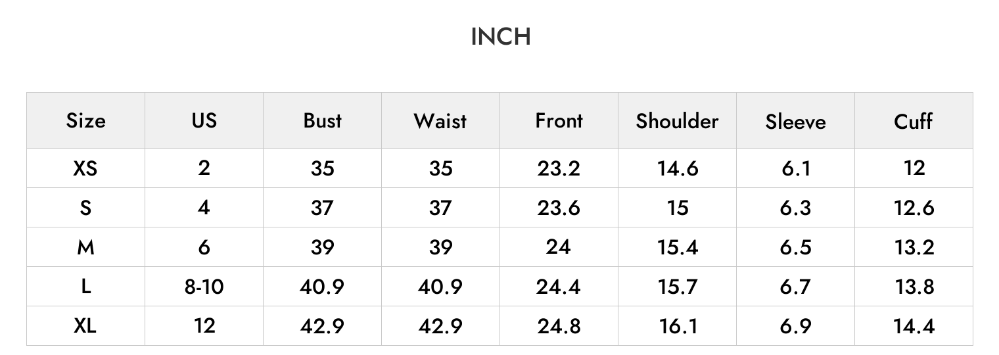Select the 14.4 Cuff measurement cell
Viewport: 999px width, 355px height.
914,326
